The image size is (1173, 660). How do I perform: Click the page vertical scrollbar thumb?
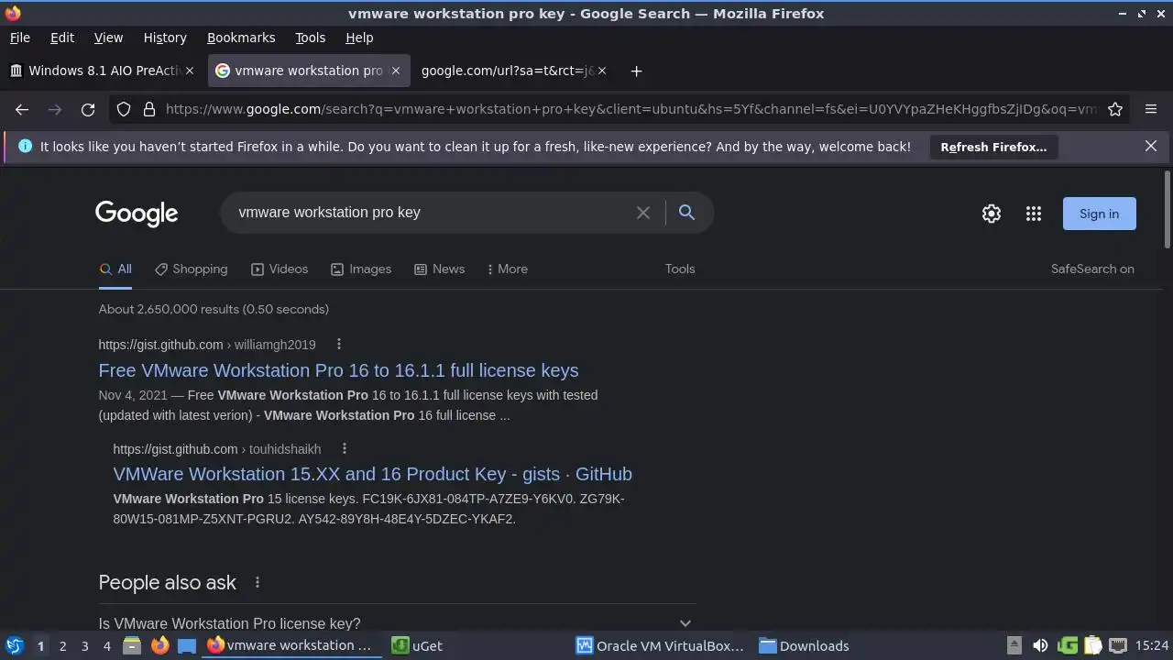(x=1167, y=209)
